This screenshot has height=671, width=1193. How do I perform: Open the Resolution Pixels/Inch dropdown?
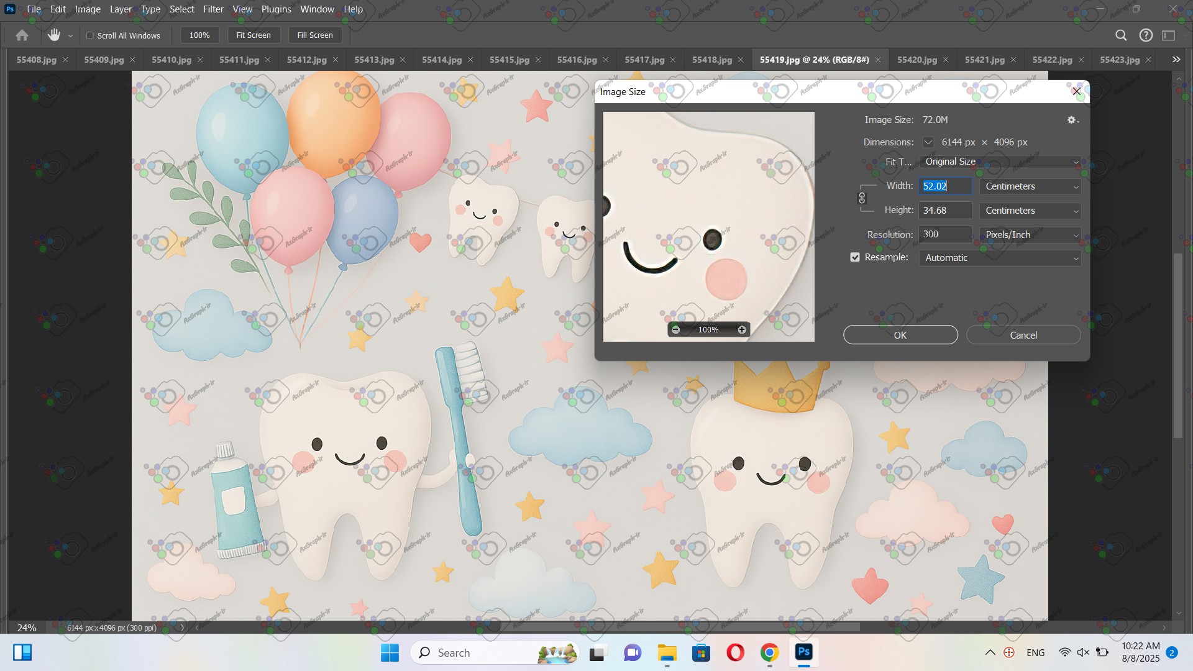[x=1030, y=235]
